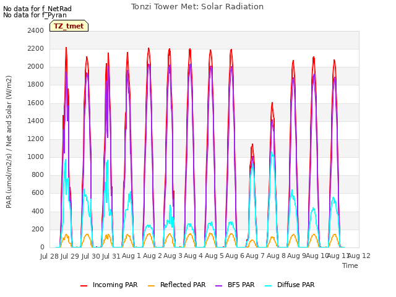Select the 'Reflected PAR' legend text
Screen dimensions: 396x297
tap(183, 285)
